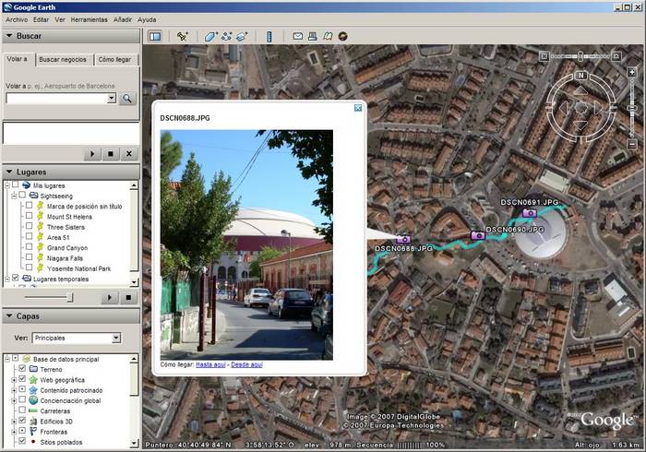Click the email envelope toolbar icon

[298, 36]
